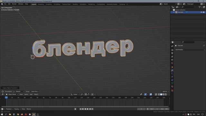Jump to the previous keyframe
The height and width of the screenshot is (116, 206).
point(83,109)
